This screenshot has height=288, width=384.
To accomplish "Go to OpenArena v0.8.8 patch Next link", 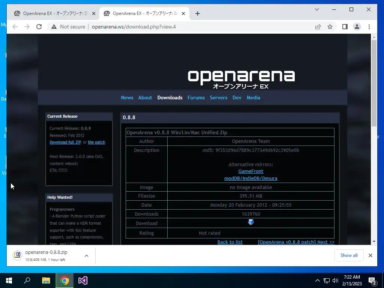I will click(x=296, y=242).
